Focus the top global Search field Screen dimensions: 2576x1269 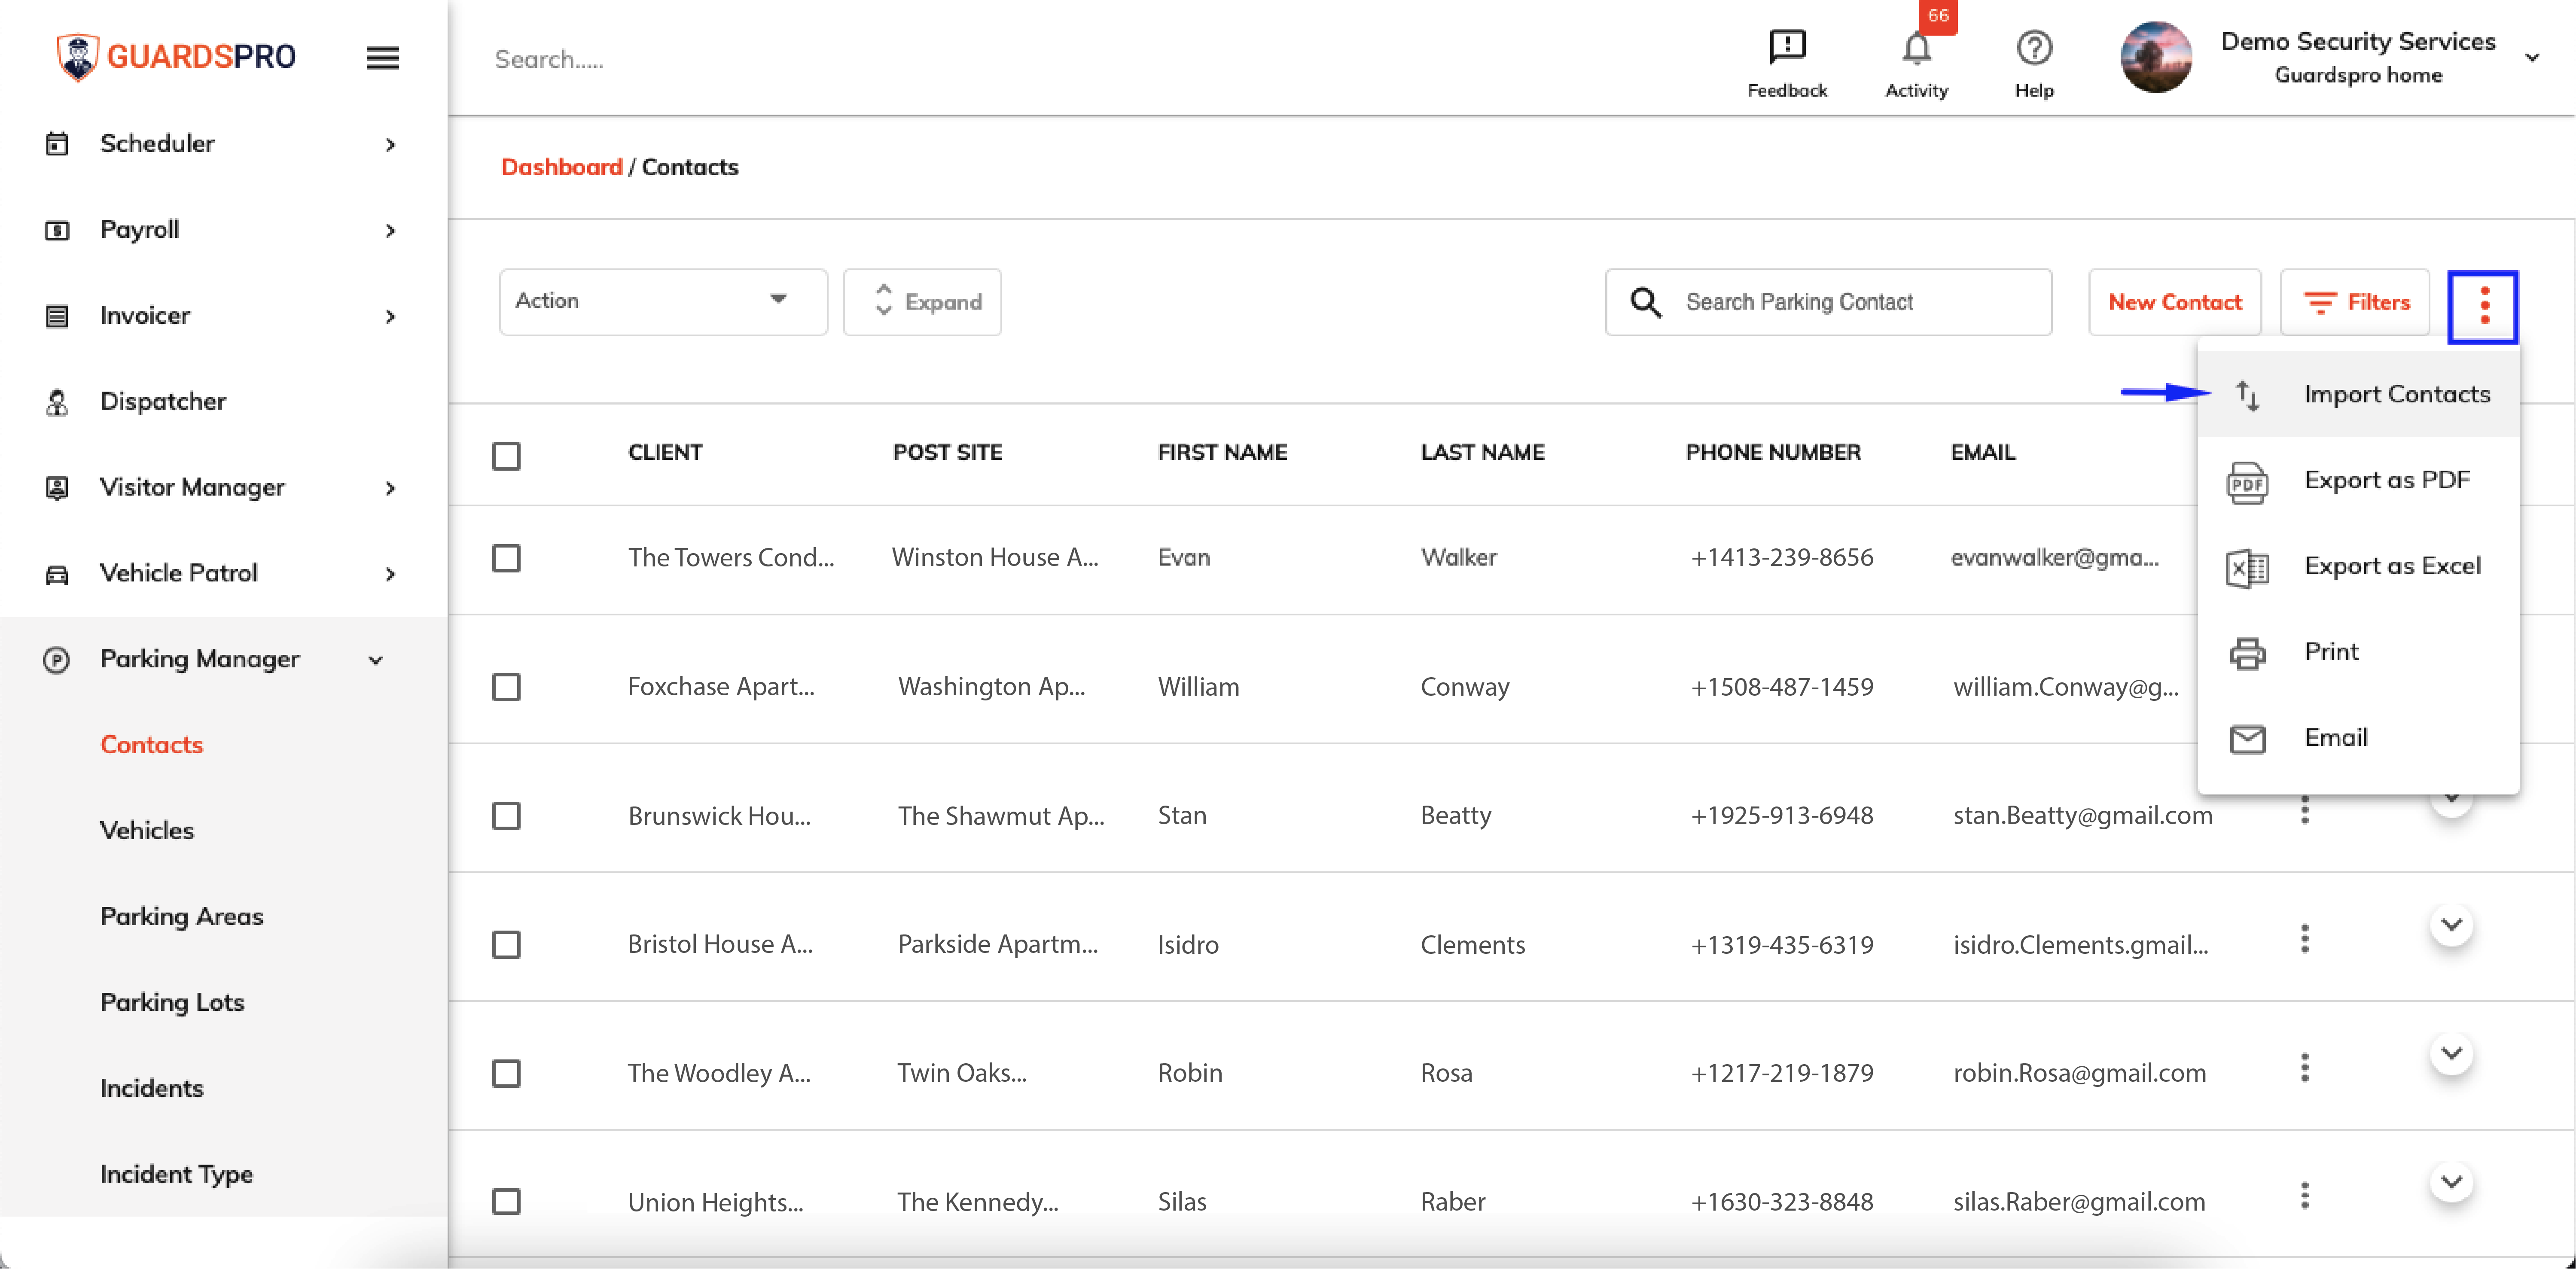point(548,60)
